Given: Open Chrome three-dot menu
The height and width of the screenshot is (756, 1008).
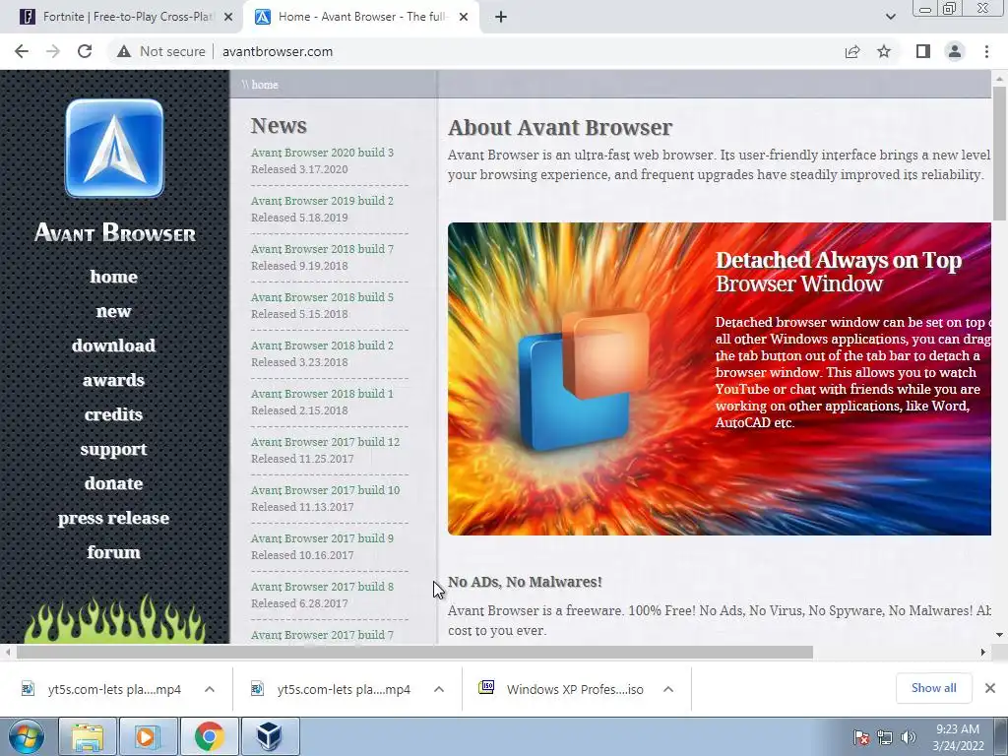Looking at the screenshot, I should coord(986,51).
